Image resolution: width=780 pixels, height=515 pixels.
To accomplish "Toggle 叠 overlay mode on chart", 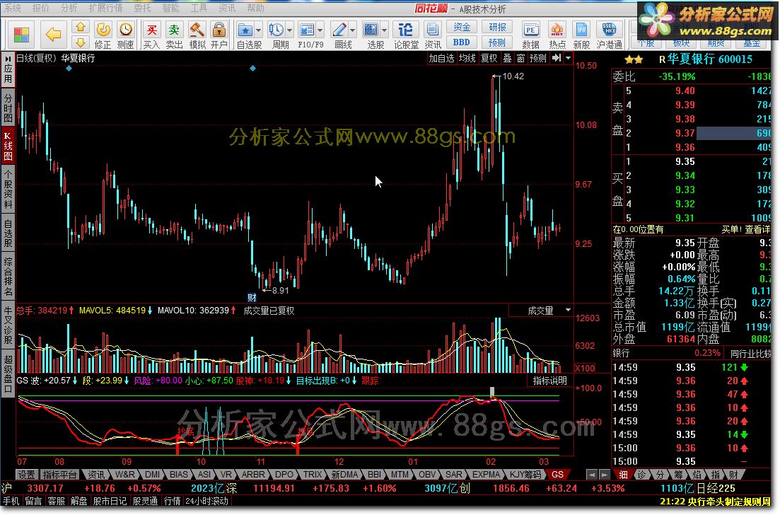I will pos(507,58).
